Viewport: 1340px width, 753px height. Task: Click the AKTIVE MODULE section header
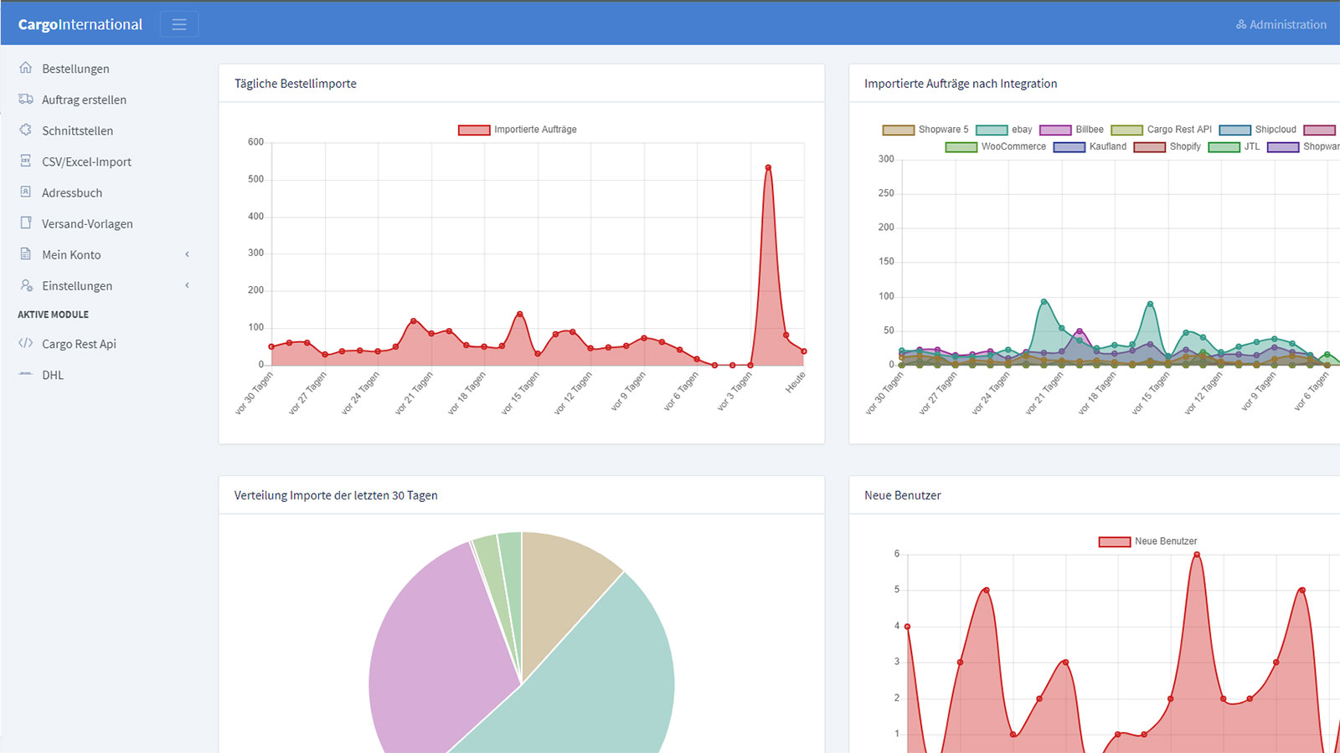tap(54, 315)
